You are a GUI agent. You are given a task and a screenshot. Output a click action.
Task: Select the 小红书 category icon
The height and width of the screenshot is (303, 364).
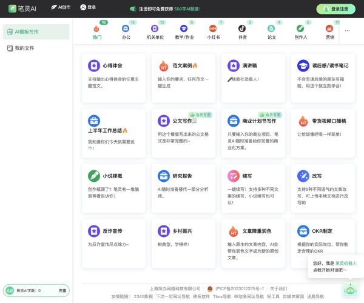coord(213,28)
